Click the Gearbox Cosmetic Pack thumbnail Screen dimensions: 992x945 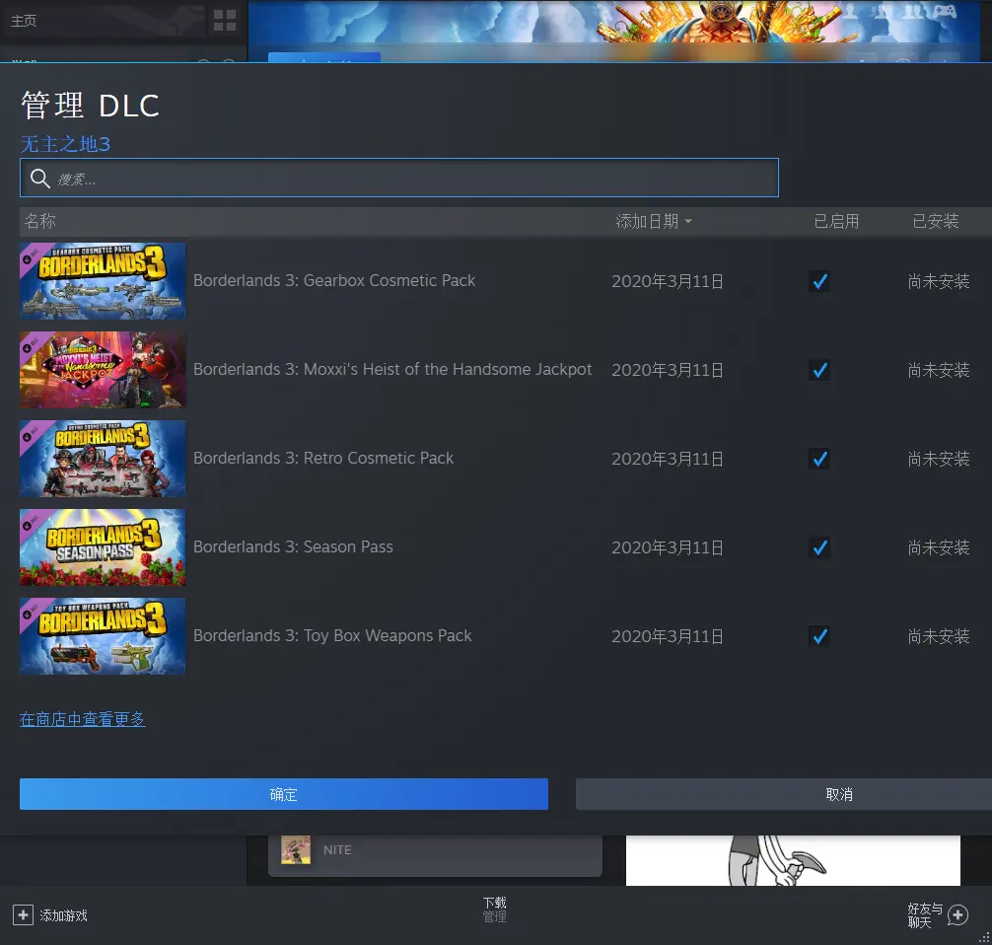pyautogui.click(x=103, y=281)
